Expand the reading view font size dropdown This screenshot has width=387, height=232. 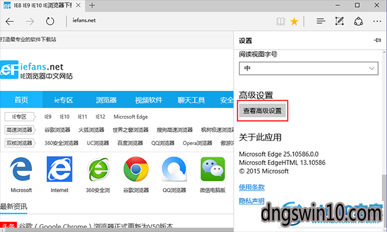(x=308, y=68)
